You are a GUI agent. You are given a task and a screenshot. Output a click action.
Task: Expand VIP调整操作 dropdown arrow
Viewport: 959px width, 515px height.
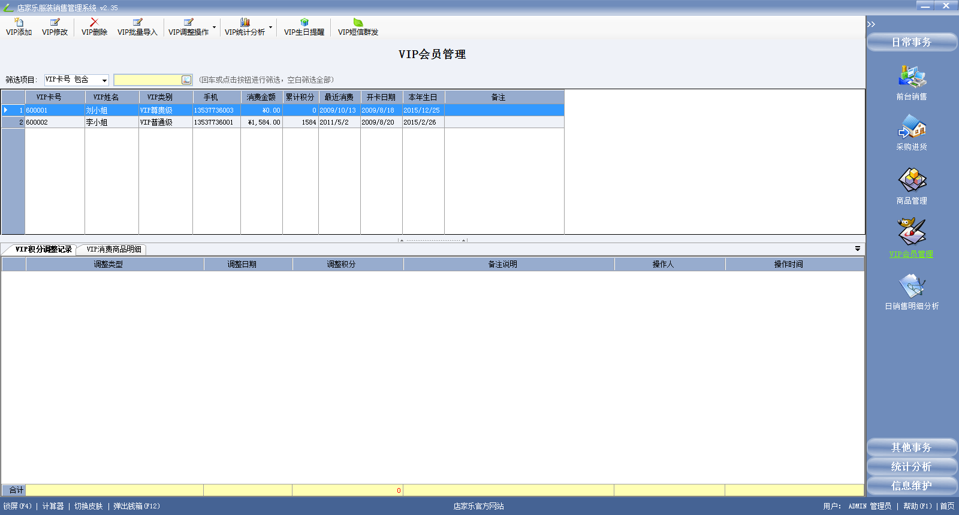coord(214,27)
